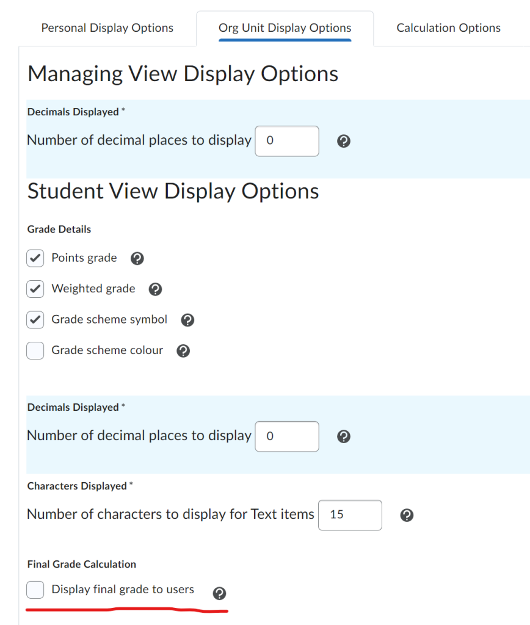The height and width of the screenshot is (625, 530).
Task: Click help icon beside Weighted grade
Action: [x=155, y=289]
